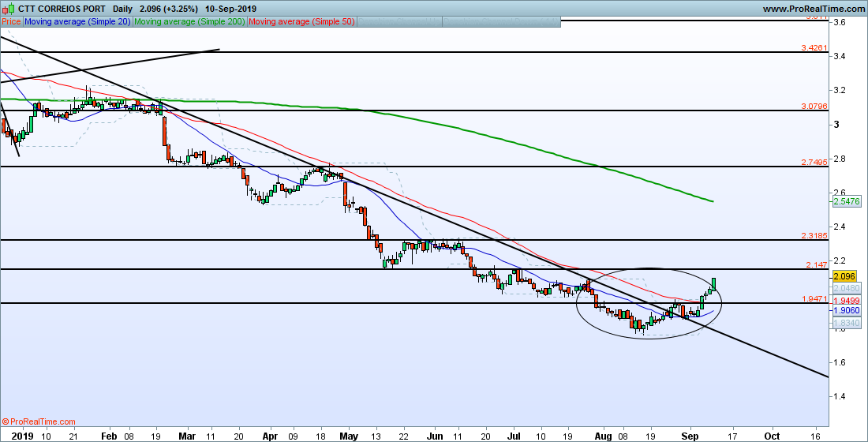Click the Apr label on time axis

pyautogui.click(x=271, y=436)
